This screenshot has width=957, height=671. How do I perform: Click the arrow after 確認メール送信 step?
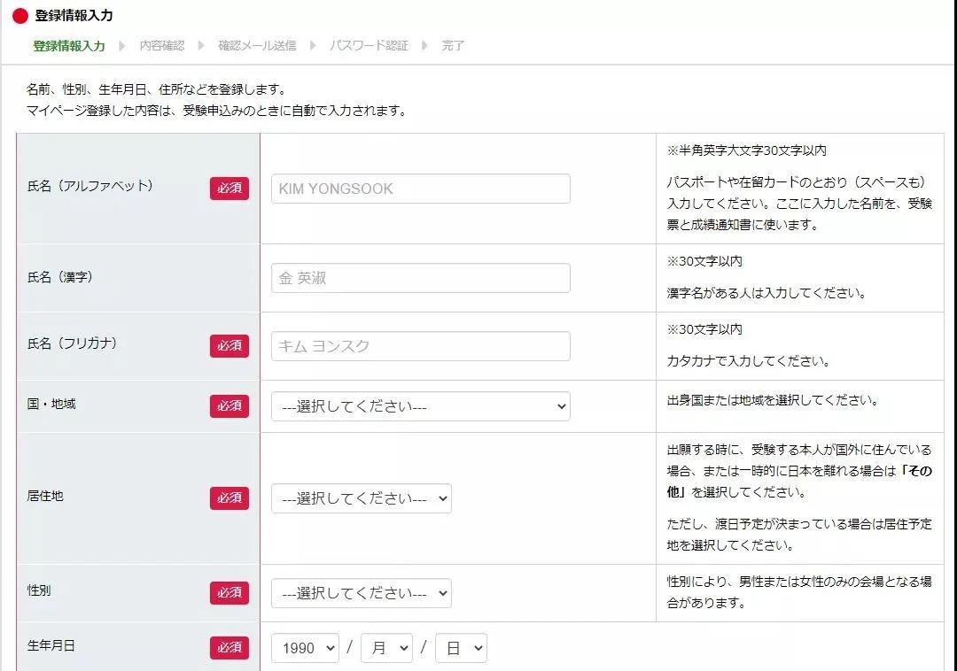pyautogui.click(x=313, y=46)
